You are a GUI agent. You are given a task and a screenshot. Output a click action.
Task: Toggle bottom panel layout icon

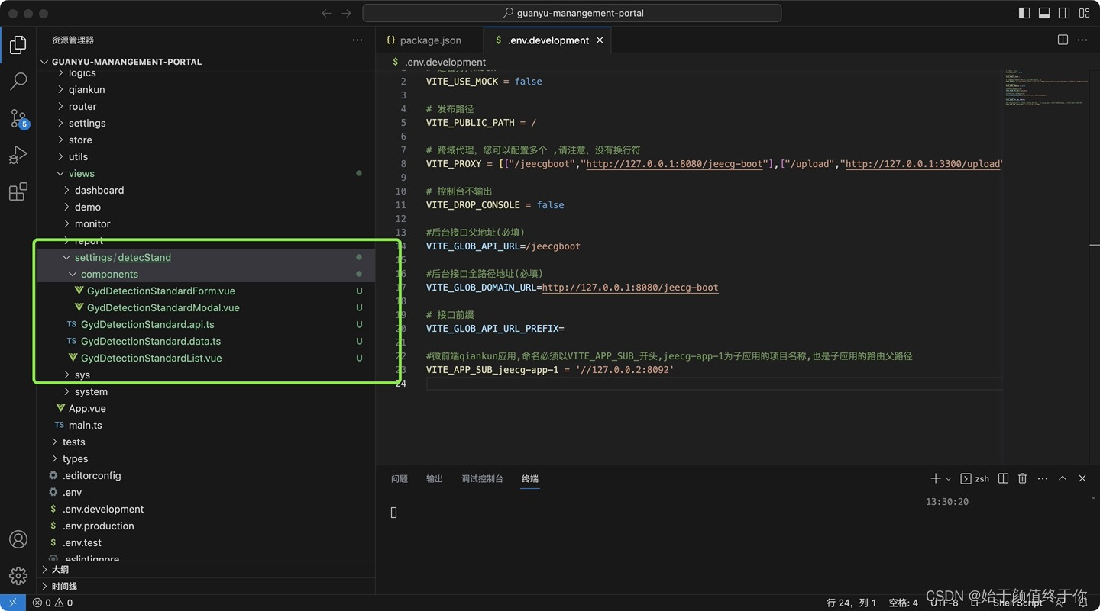coord(1044,13)
